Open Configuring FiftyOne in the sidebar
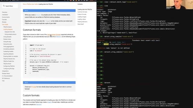 tap(9, 66)
